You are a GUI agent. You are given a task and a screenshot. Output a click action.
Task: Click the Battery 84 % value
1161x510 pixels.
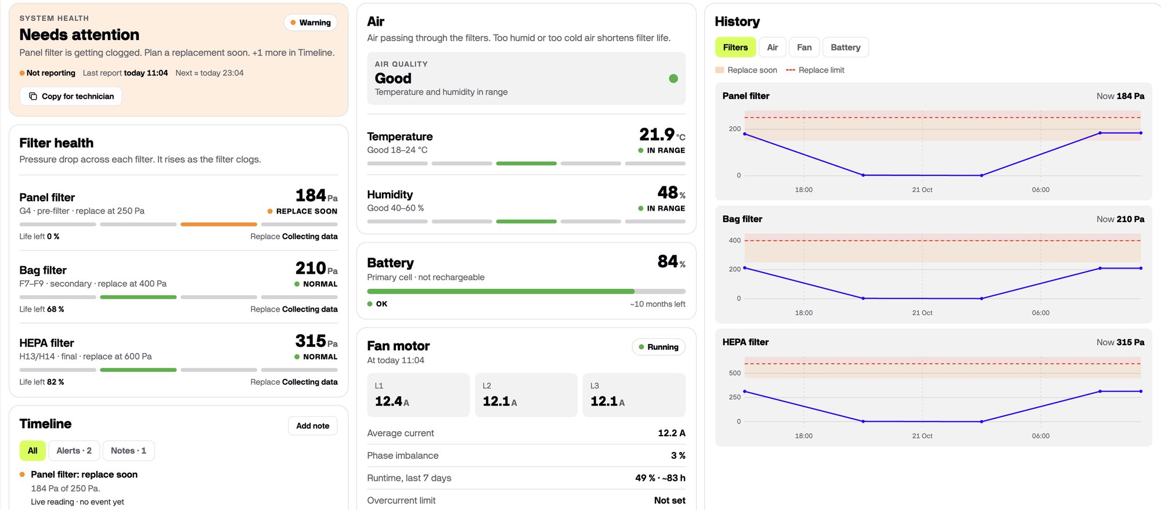pos(671,262)
